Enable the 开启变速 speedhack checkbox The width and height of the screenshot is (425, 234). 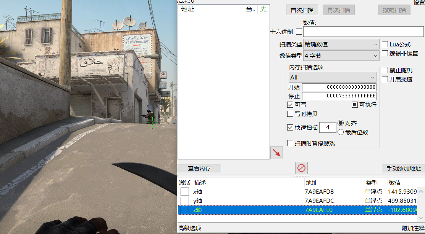[x=385, y=79]
